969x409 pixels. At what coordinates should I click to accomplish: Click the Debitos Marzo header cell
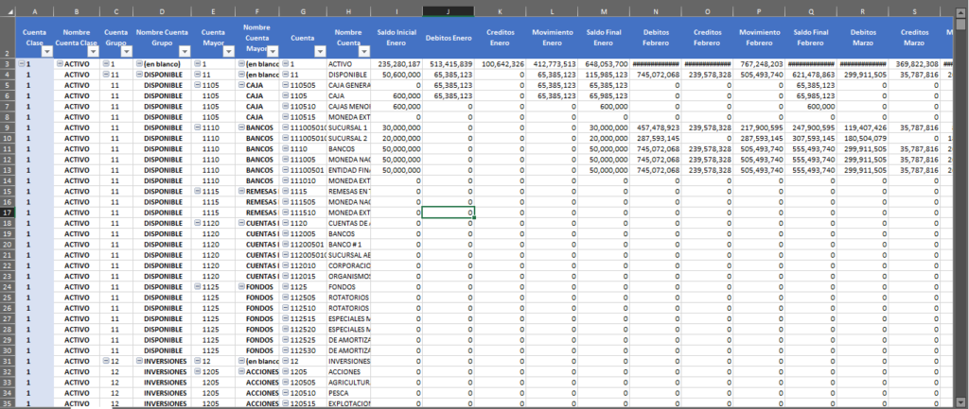863,38
